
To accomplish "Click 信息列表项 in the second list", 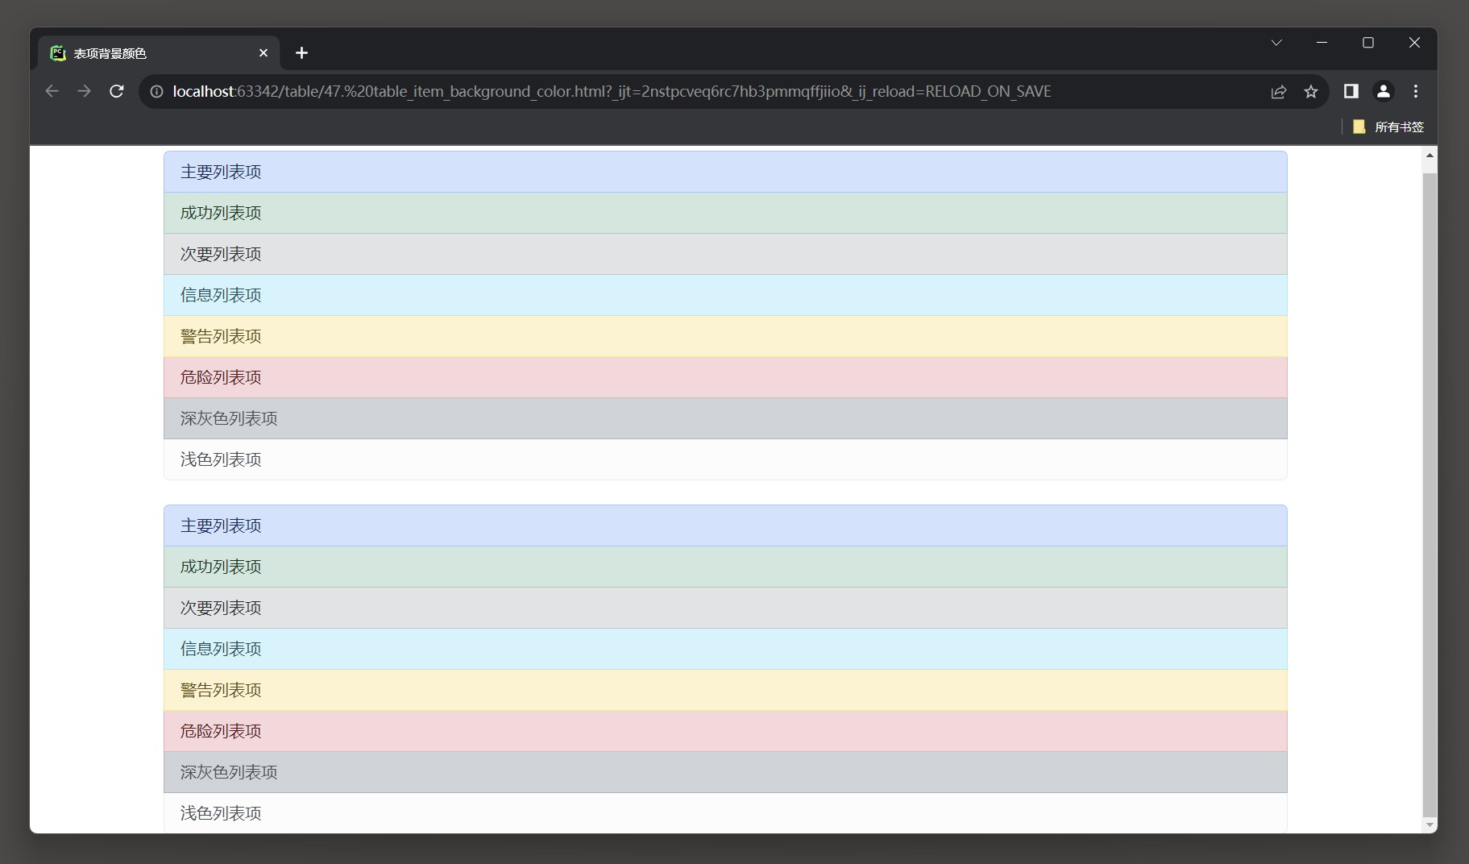I will [725, 649].
